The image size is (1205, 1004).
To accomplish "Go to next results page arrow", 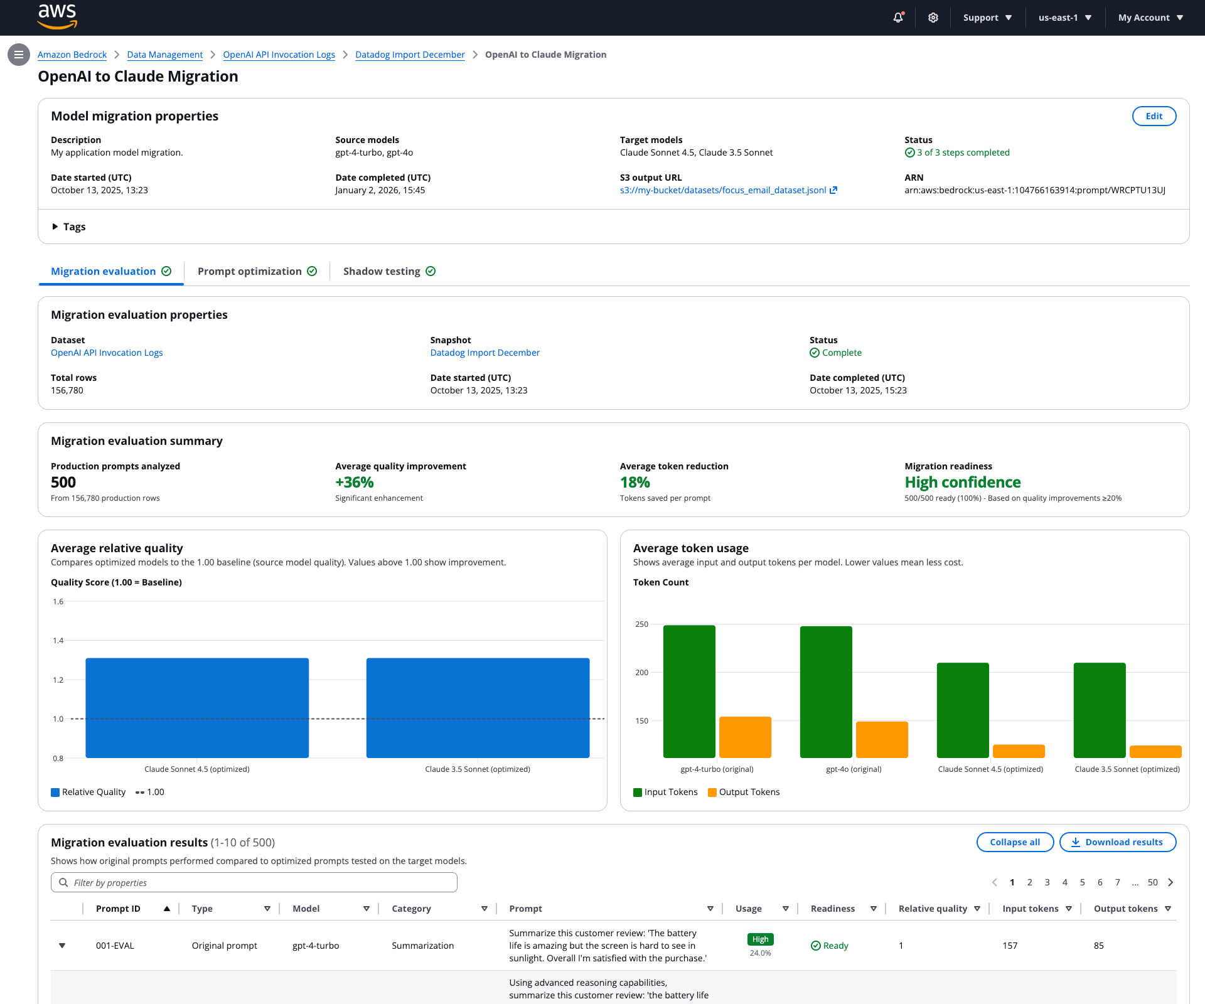I will click(x=1170, y=882).
